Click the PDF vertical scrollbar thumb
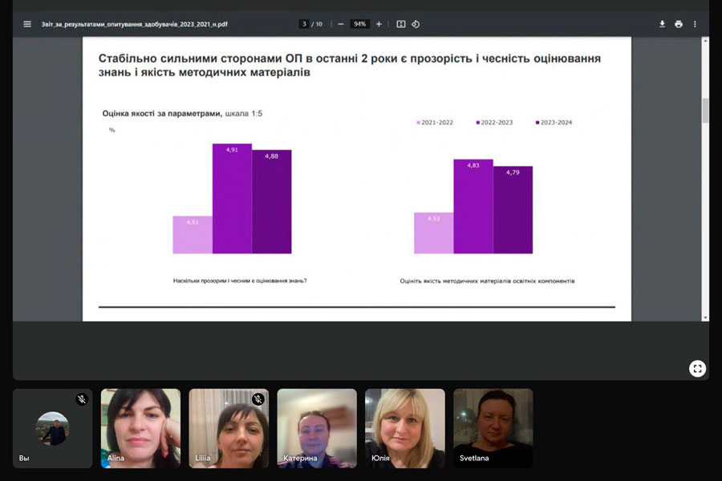 click(x=705, y=111)
